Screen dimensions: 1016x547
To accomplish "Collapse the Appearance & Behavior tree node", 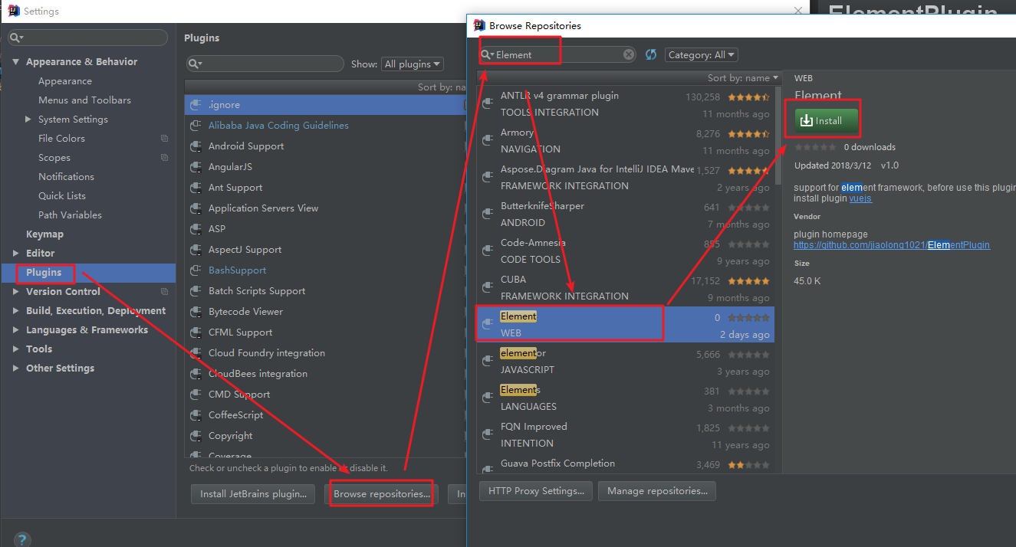I will click(16, 61).
